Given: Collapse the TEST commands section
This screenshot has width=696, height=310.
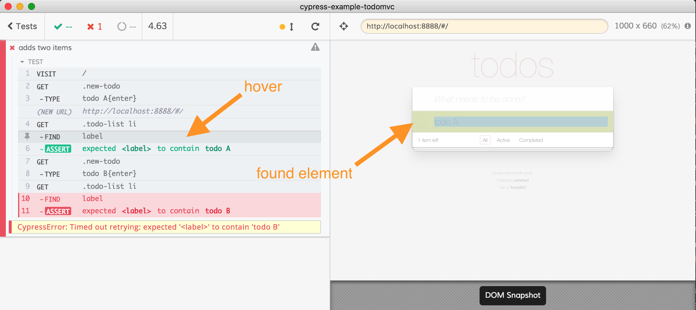Looking at the screenshot, I should coord(22,62).
